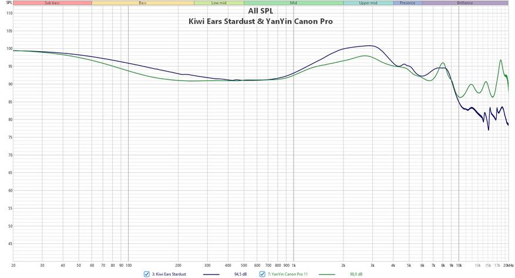515x278 pixels.
Task: Click the 5k frequency axis tick
Action: point(409,265)
